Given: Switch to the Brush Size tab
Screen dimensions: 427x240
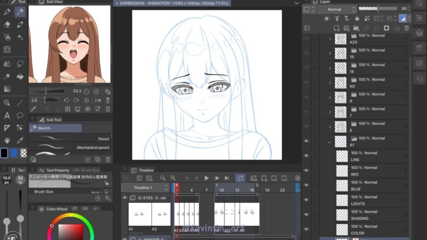Looking at the screenshot, I should pyautogui.click(x=90, y=170).
